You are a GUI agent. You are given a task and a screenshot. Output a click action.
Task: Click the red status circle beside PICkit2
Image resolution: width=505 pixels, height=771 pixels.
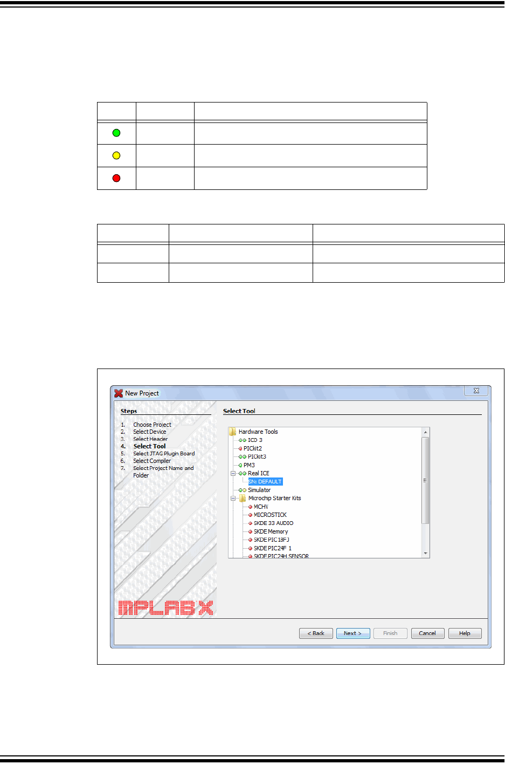coord(240,448)
